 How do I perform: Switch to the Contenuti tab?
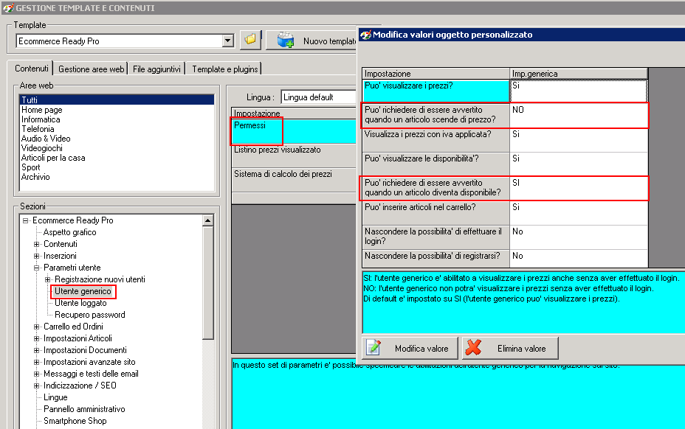[x=31, y=69]
